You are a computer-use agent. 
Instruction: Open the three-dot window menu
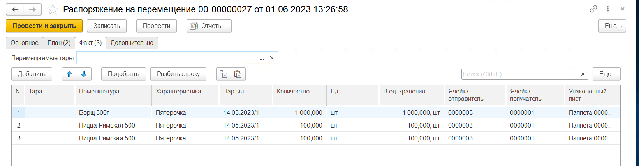(x=608, y=9)
